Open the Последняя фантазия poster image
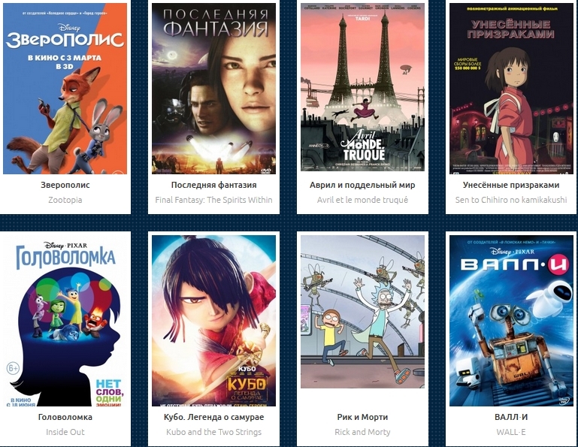This screenshot has height=447, width=578. [213, 89]
